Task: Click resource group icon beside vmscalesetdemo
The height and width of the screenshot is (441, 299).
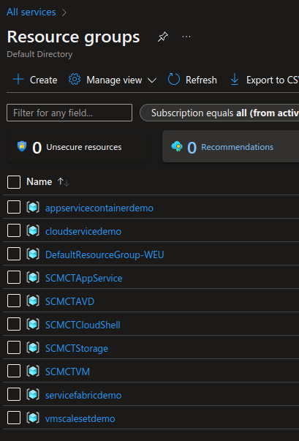Action: [x=33, y=418]
